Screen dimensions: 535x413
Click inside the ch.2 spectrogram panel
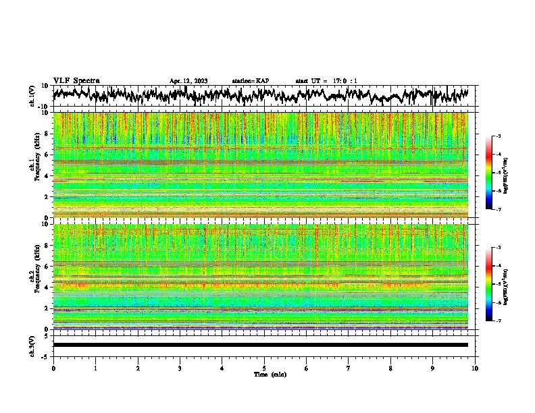(261, 277)
